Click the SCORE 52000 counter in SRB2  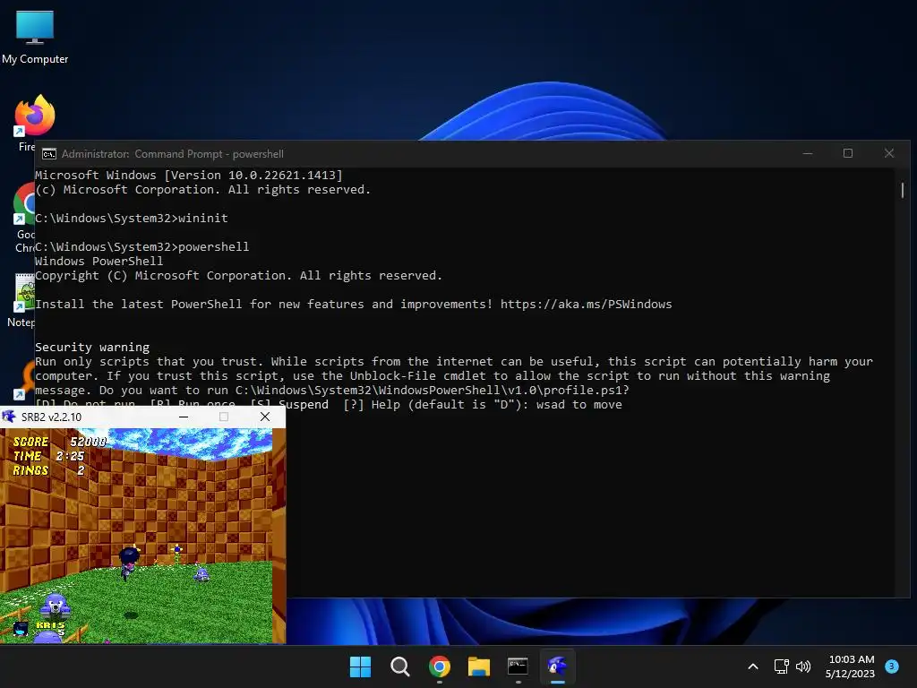(60, 442)
